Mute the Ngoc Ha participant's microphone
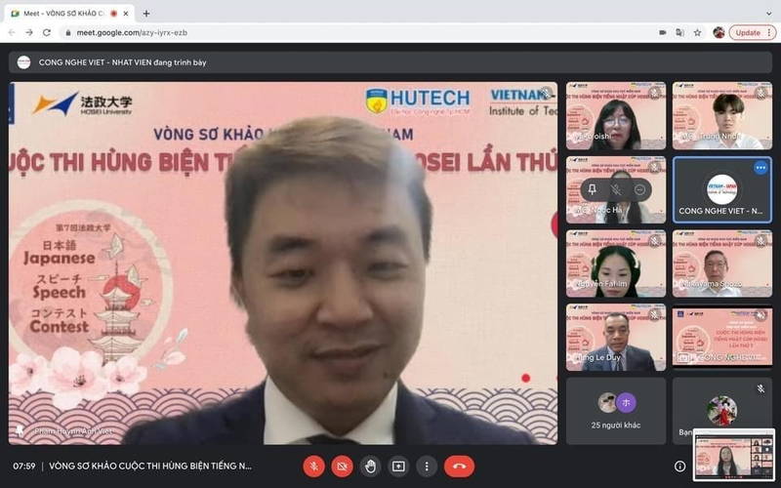Image resolution: width=781 pixels, height=488 pixels. (616, 189)
